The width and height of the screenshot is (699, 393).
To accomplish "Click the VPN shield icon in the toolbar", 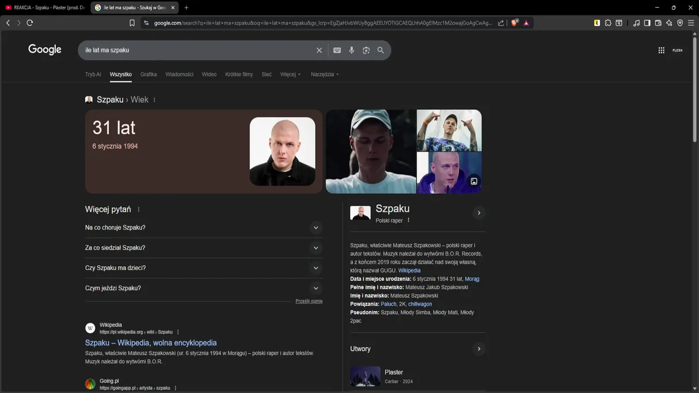I will pos(680,23).
